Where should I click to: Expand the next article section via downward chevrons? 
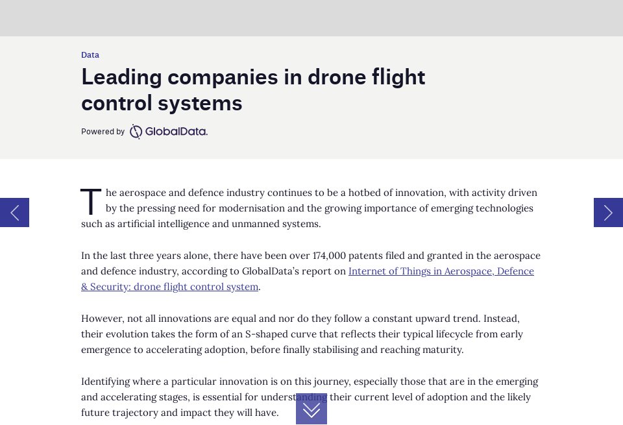click(311, 410)
